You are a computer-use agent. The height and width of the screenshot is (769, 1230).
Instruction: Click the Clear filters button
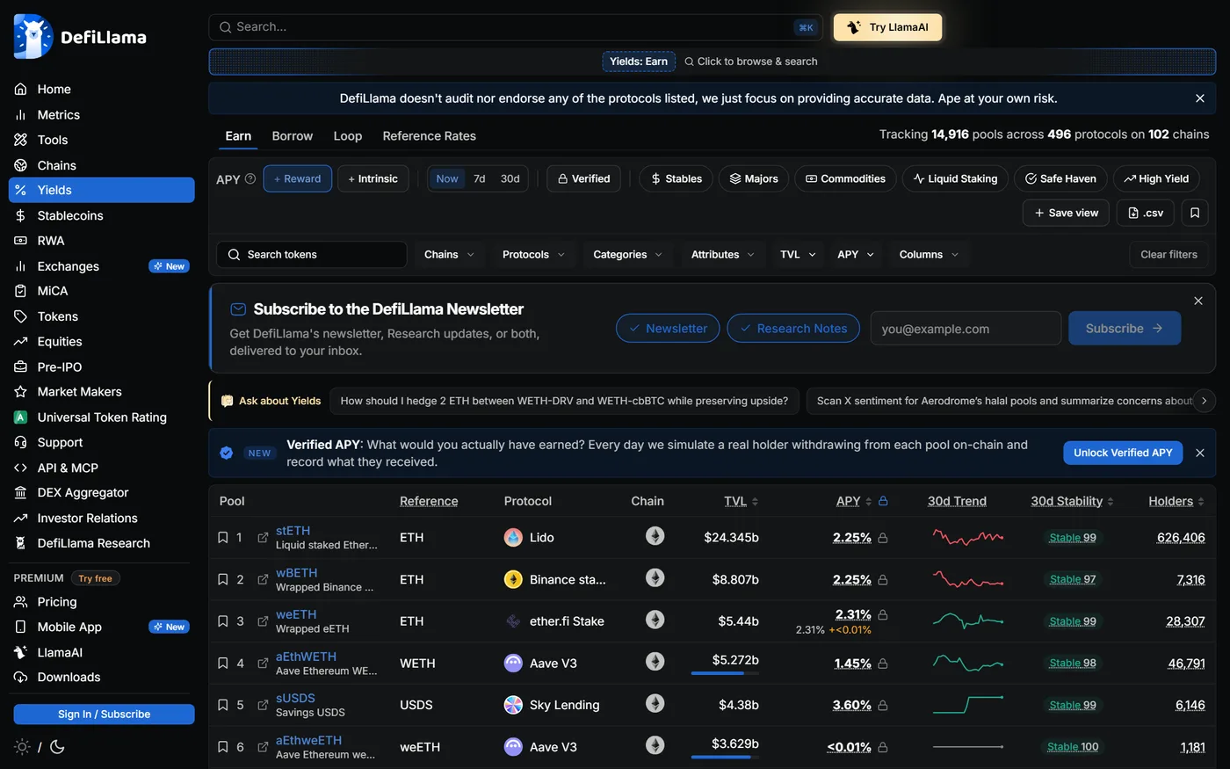(1168, 255)
